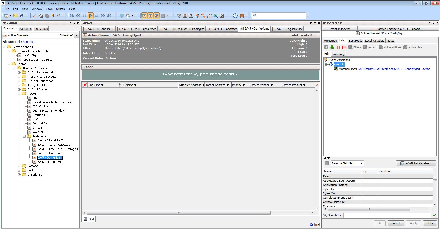Viewport: 440px width, 229px height.
Task: Collapse the NCCoE folder
Action: point(19,94)
